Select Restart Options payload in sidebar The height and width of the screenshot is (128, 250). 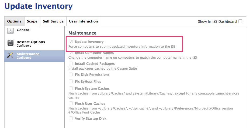(34, 43)
